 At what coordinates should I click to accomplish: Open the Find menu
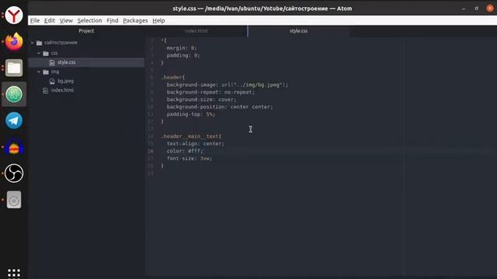click(112, 21)
